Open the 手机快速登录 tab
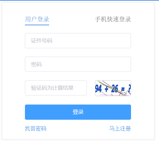Screen dimensions: 159x144 pyautogui.click(x=113, y=19)
